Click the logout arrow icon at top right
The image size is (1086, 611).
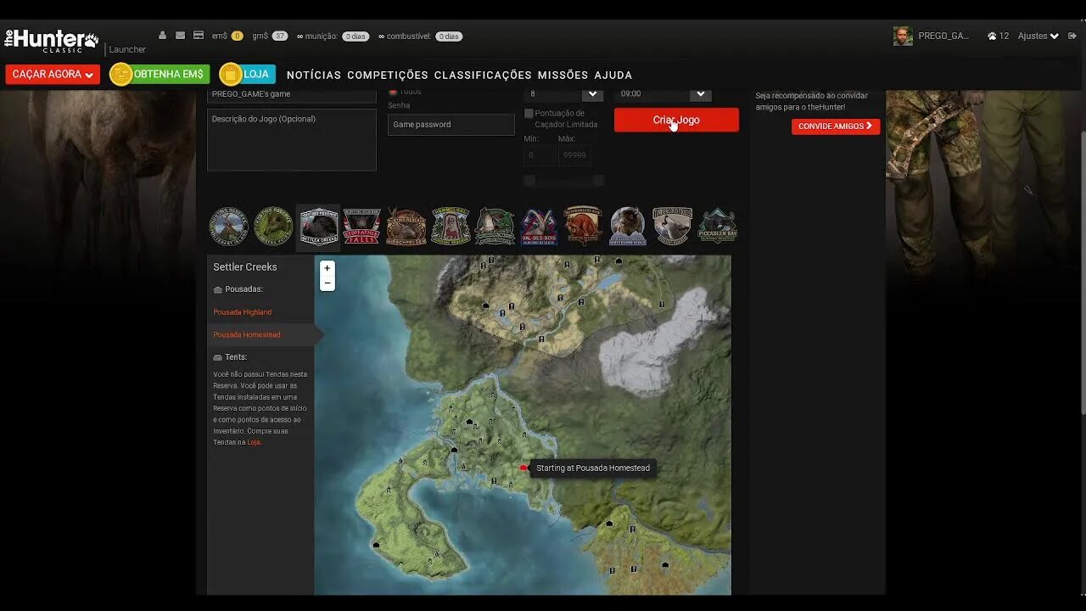tap(1072, 36)
